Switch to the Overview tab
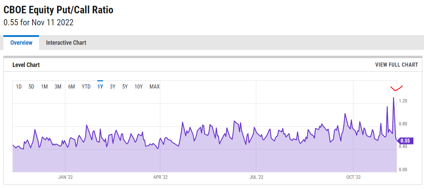 pos(21,43)
